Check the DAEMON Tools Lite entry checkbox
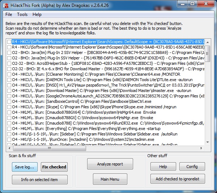Screen dimensions: 217x193 (9, 80)
